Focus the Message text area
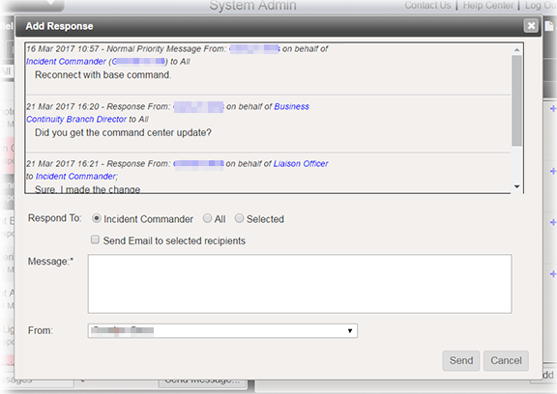Viewport: 557px width, 394px height. 300,283
